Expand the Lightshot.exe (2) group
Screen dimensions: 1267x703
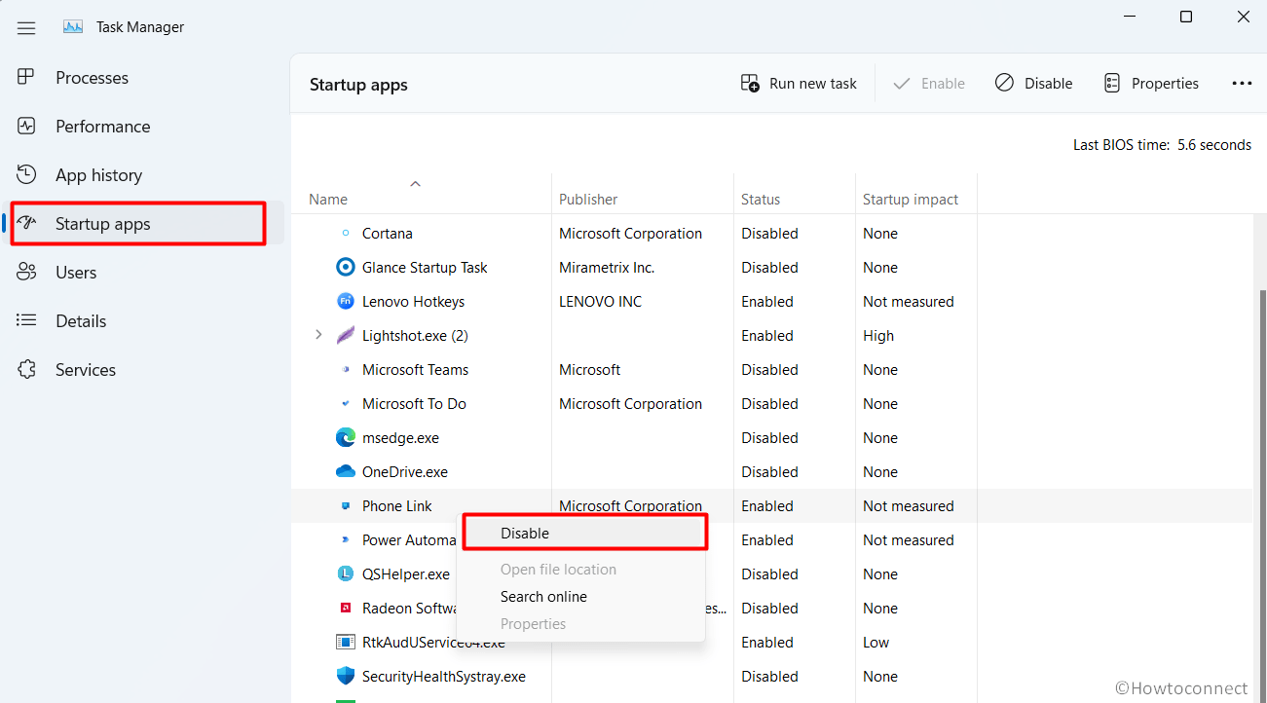point(318,335)
